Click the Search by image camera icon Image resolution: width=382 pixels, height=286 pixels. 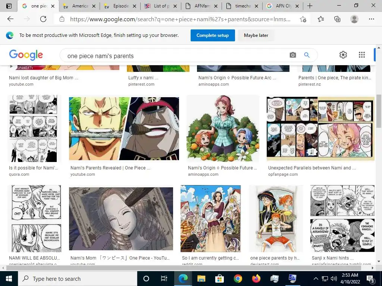(292, 55)
